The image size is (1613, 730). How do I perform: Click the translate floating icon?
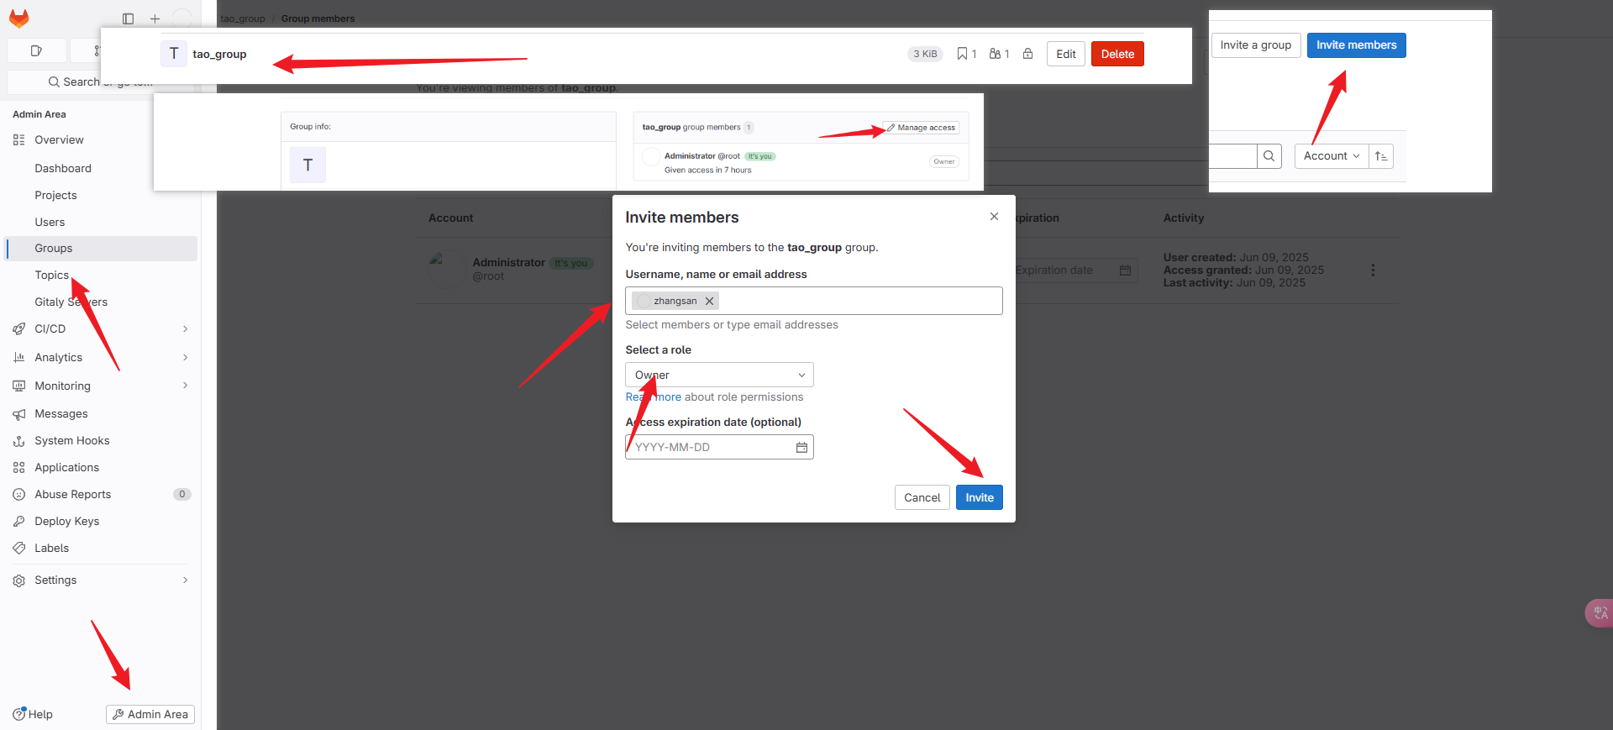coord(1600,612)
